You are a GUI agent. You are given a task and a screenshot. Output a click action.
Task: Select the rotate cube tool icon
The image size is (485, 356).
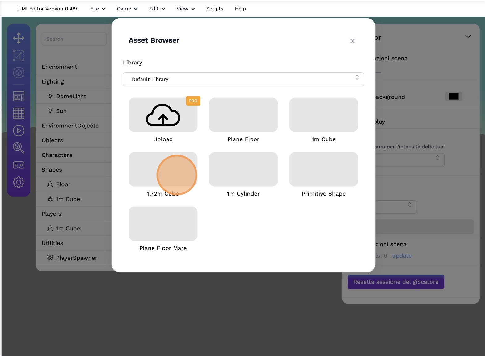(x=19, y=73)
